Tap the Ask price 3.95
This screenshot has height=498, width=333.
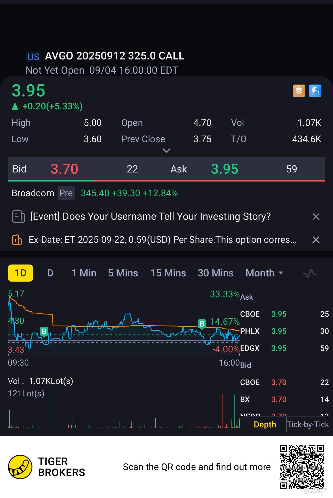pyautogui.click(x=225, y=169)
